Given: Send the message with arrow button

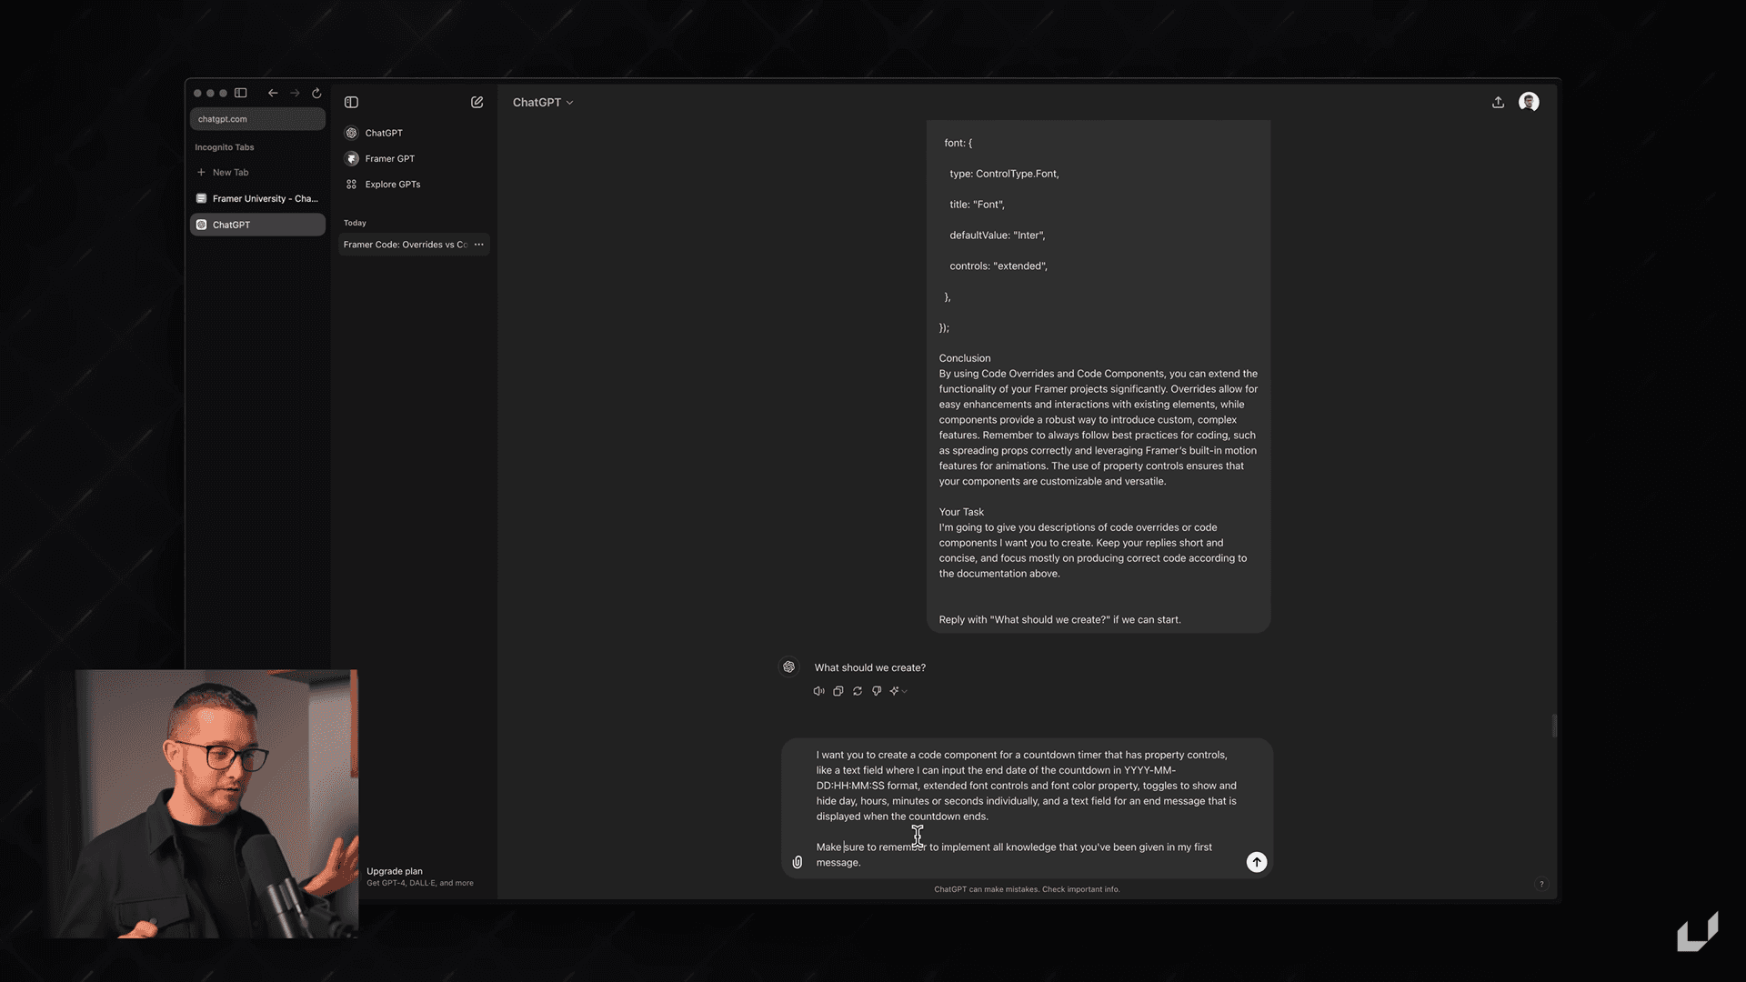Looking at the screenshot, I should [1256, 862].
